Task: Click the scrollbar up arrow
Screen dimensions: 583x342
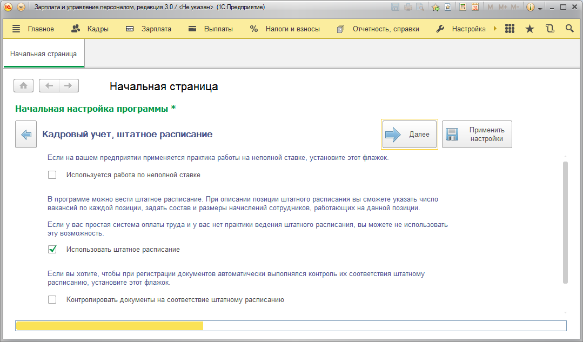Action: tap(566, 157)
